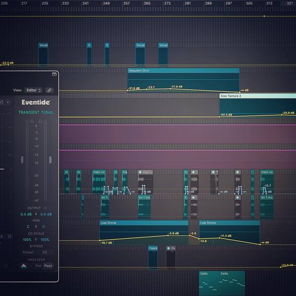
Task: Click the plugin link chain icon
Action: tap(49, 90)
